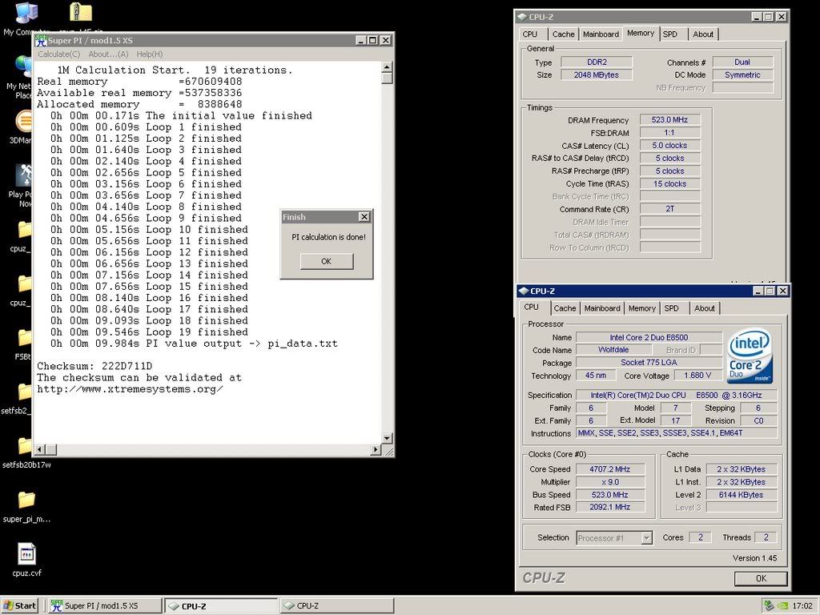Click Super PI horizontal scrollbar left arrow
The image size is (820, 615).
pos(40,449)
